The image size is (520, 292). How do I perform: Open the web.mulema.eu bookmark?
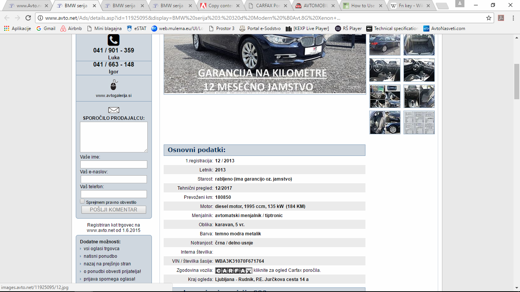point(177,29)
